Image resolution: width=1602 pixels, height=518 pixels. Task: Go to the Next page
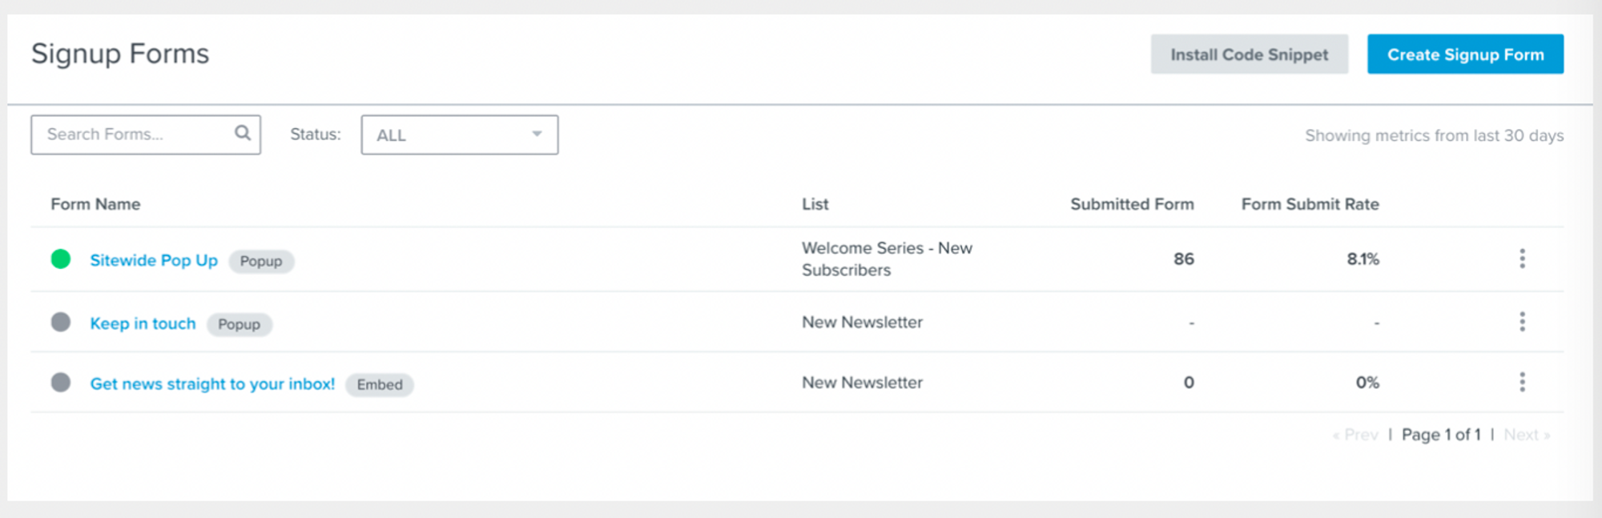pyautogui.click(x=1525, y=435)
